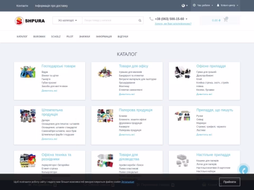Viewport: 254px width, 190px height.
Task: Open the Офісне приладдя heading
Action: click(x=211, y=66)
